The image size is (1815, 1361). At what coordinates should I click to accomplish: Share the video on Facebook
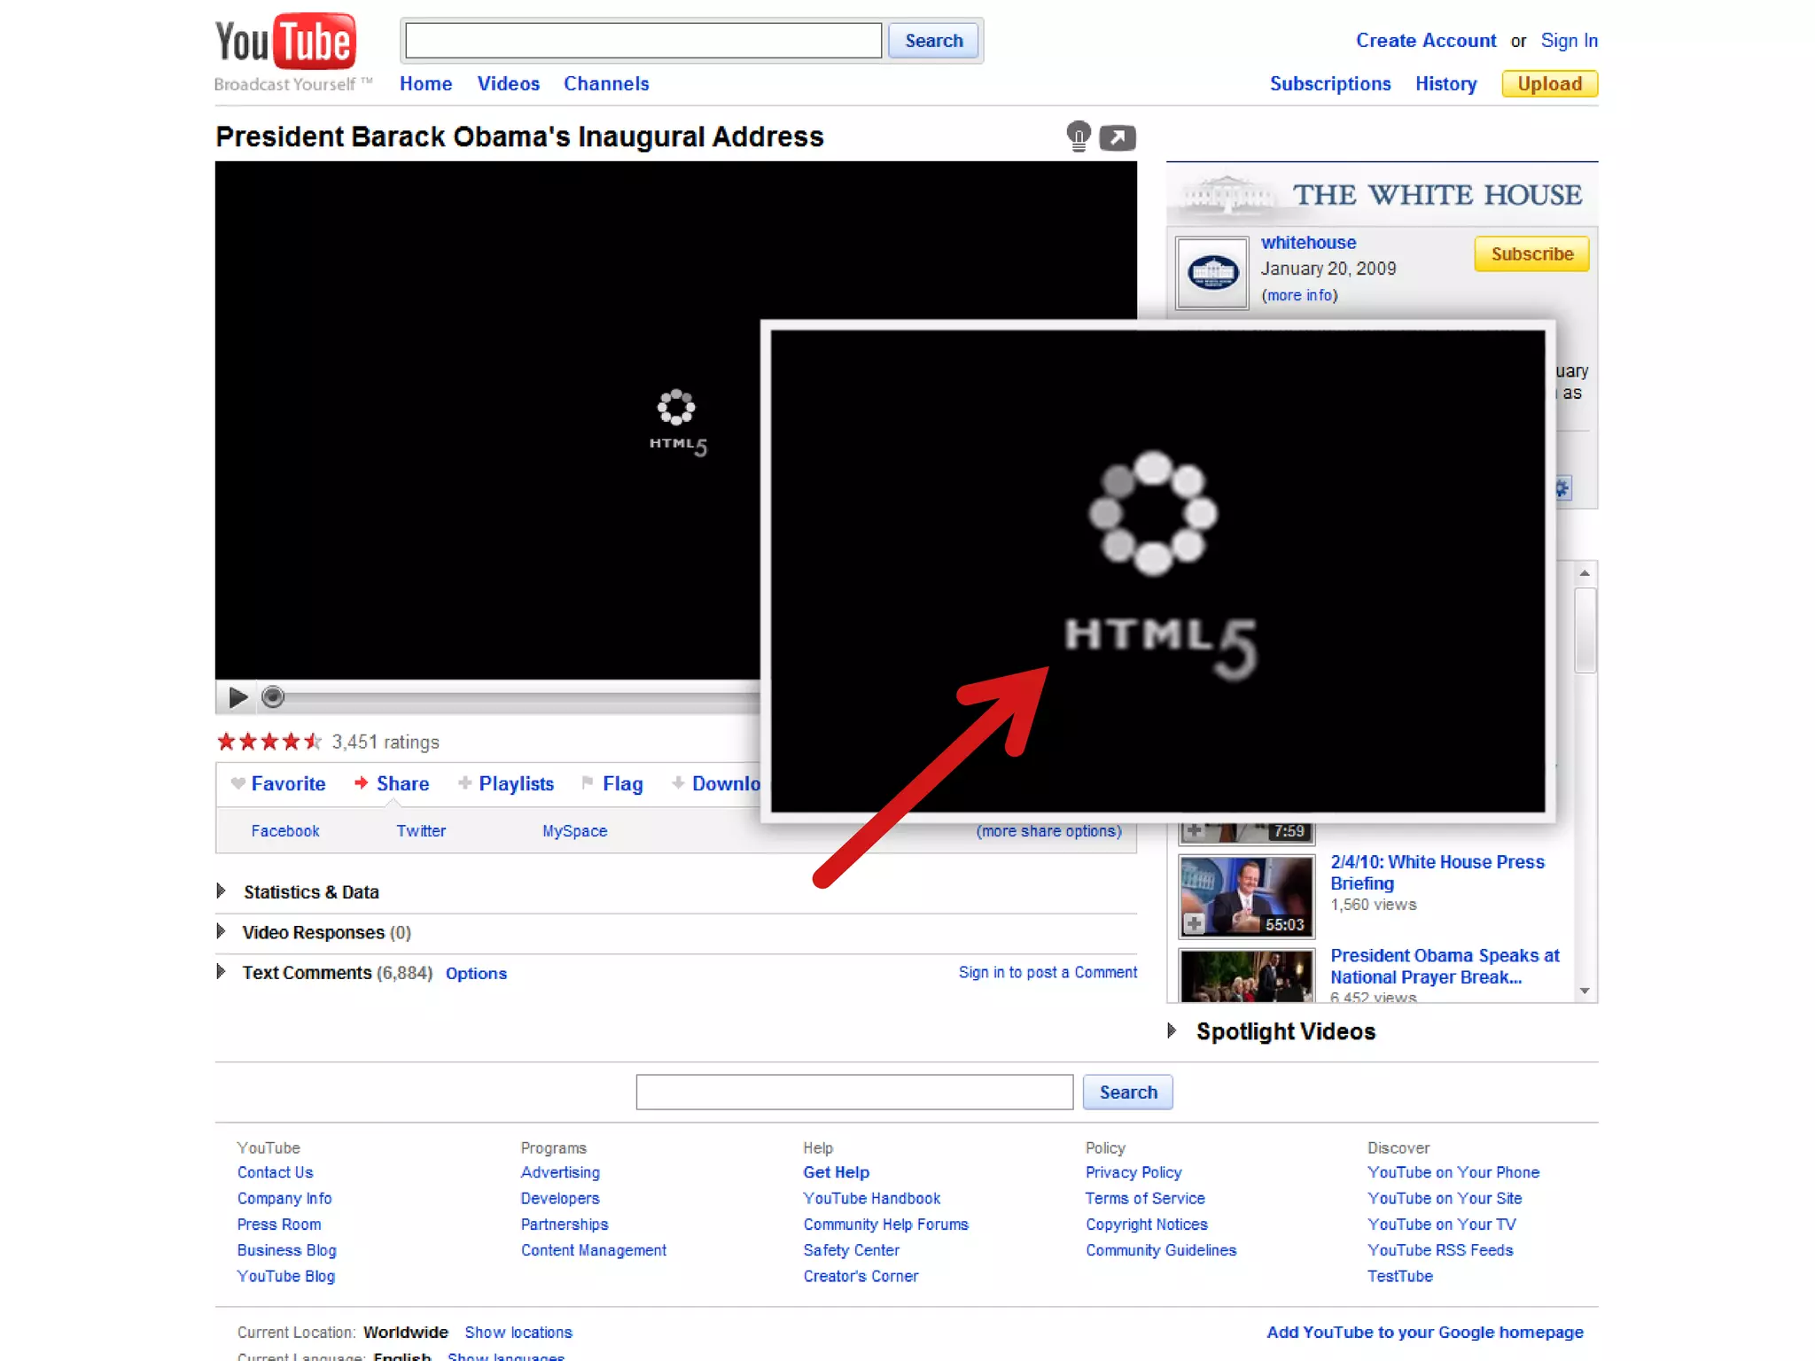[x=284, y=830]
